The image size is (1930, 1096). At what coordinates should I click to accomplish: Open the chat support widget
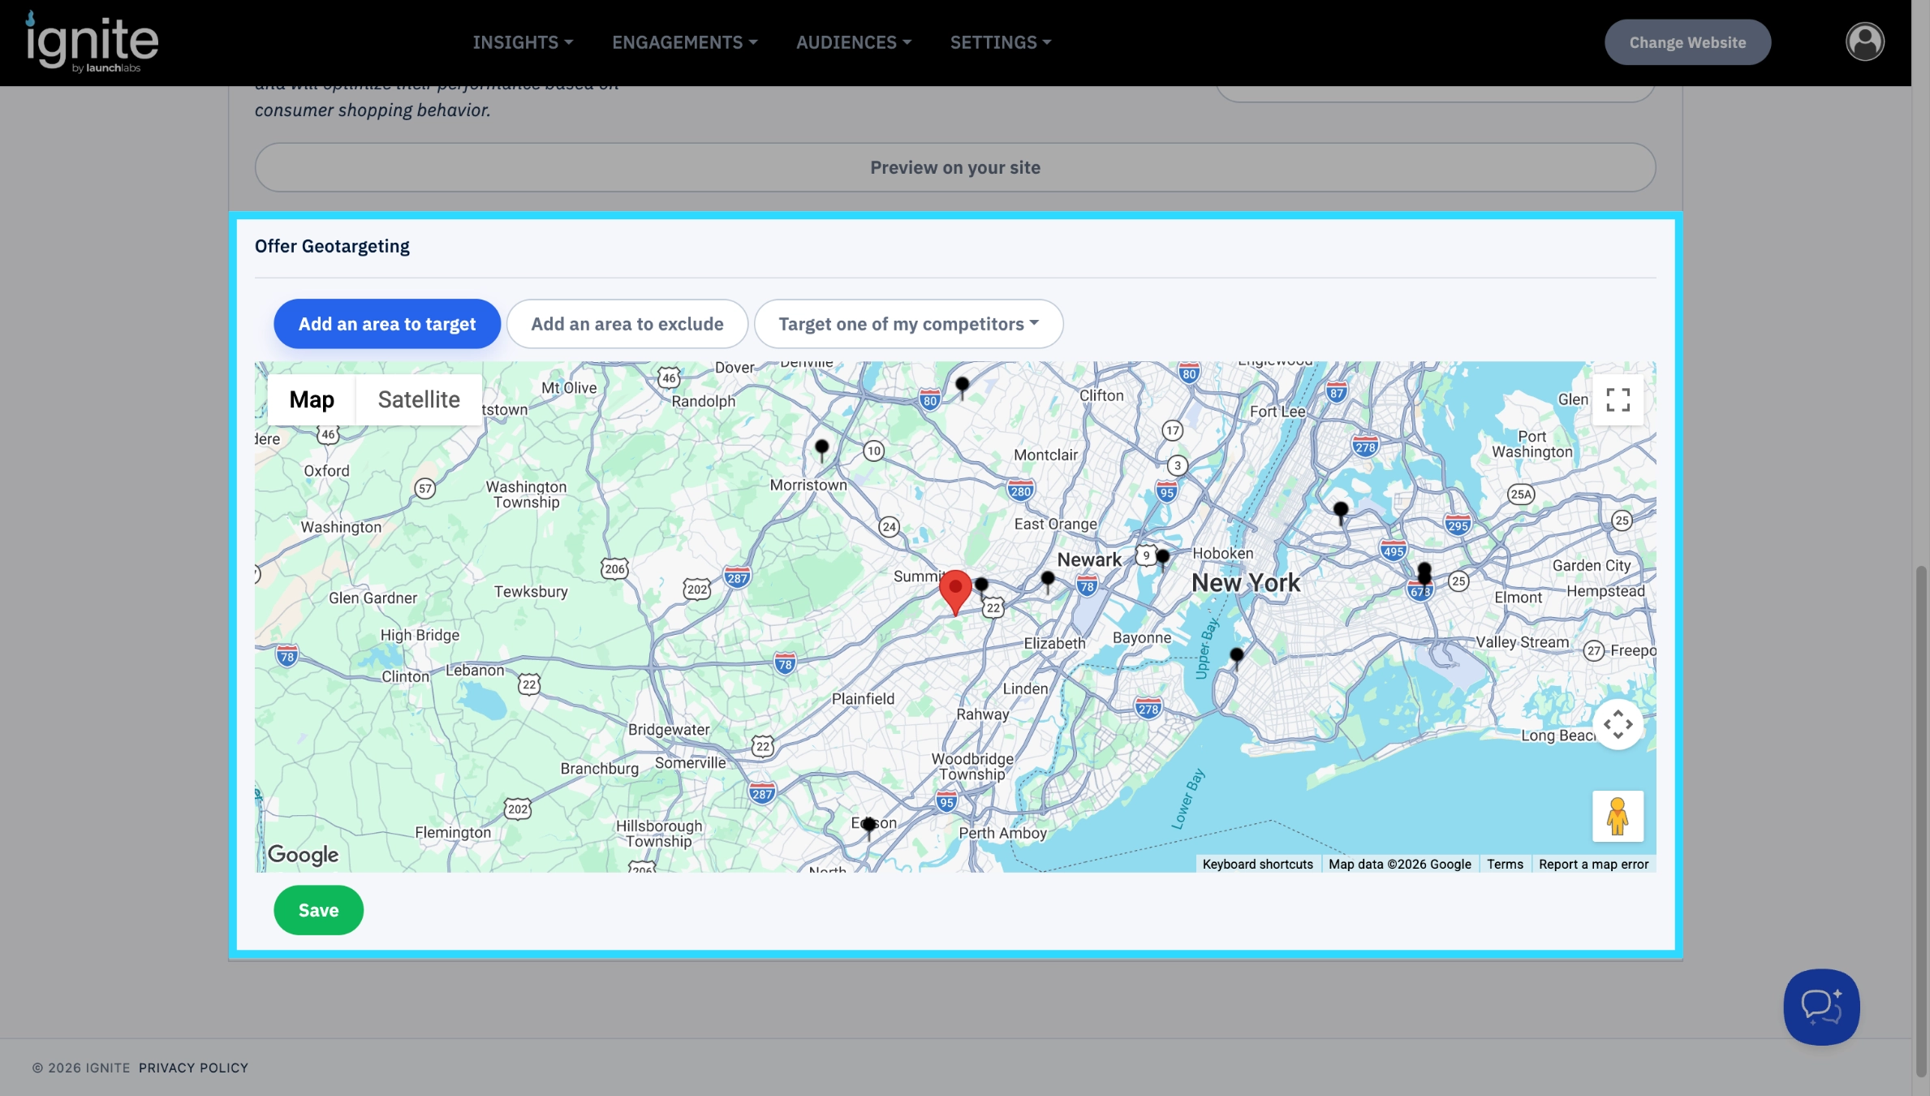click(x=1821, y=1007)
